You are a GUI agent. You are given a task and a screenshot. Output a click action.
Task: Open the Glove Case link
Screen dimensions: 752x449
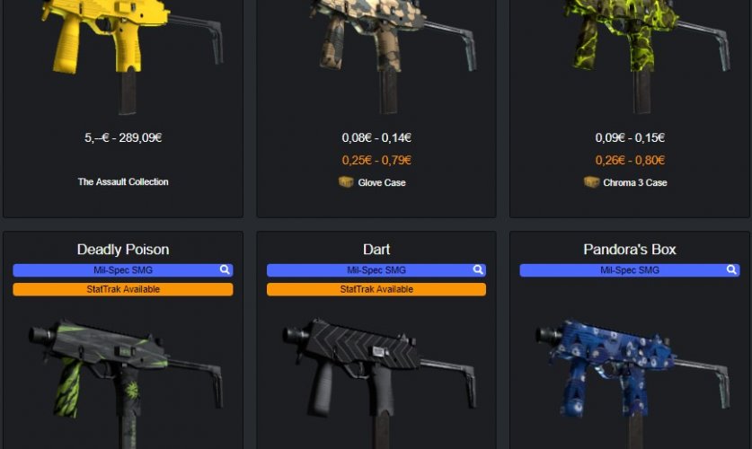coord(382,182)
